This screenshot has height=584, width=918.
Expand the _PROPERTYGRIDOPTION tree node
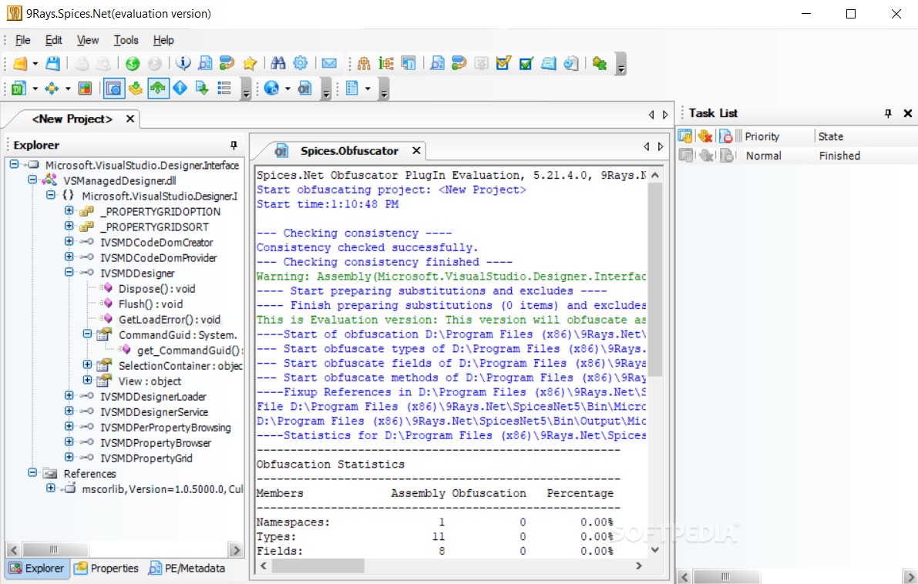69,210
